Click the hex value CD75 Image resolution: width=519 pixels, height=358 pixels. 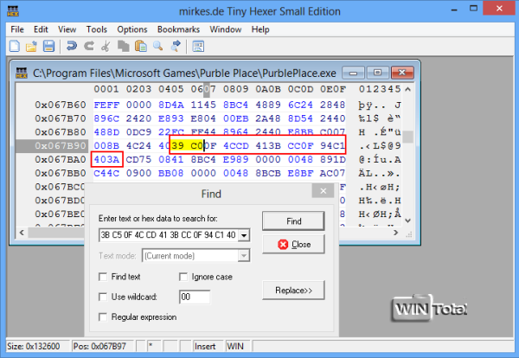tap(138, 159)
